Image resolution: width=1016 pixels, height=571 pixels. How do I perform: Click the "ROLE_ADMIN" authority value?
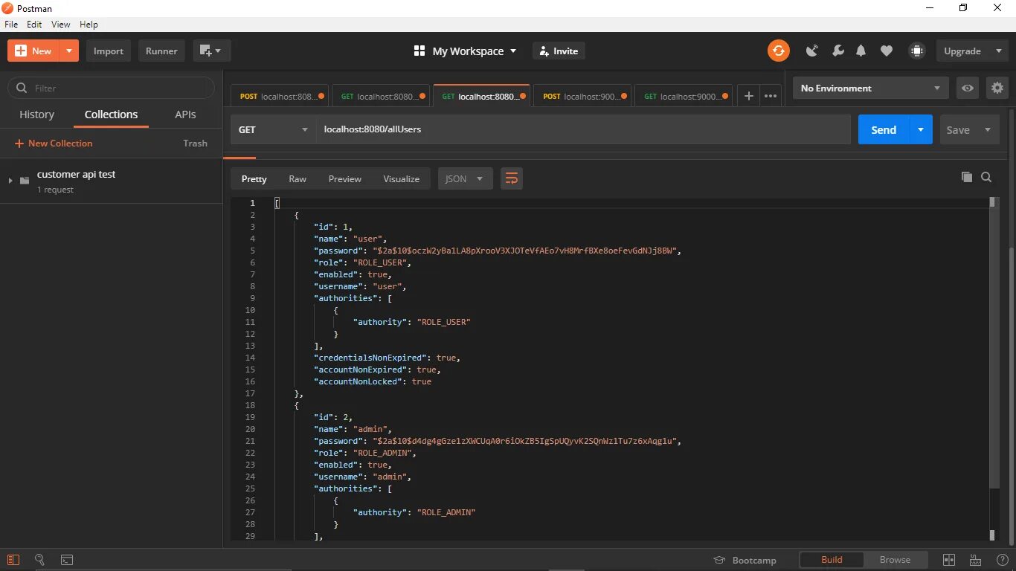pyautogui.click(x=446, y=512)
